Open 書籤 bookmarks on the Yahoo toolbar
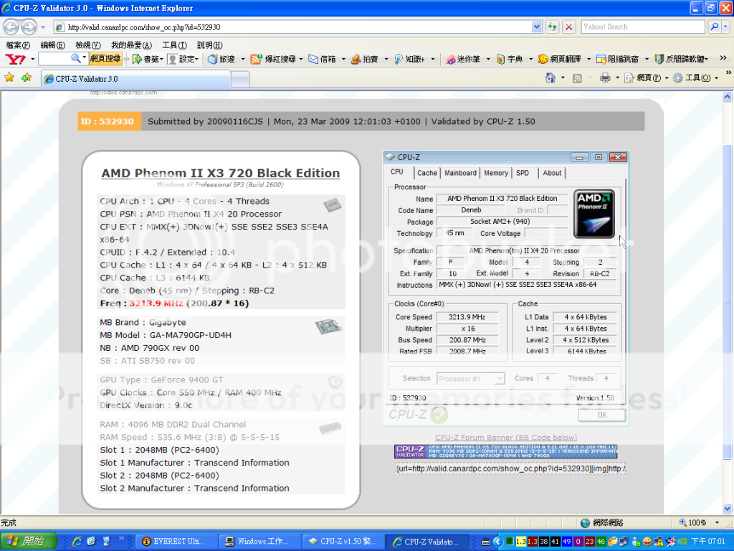The height and width of the screenshot is (551, 734). click(147, 59)
